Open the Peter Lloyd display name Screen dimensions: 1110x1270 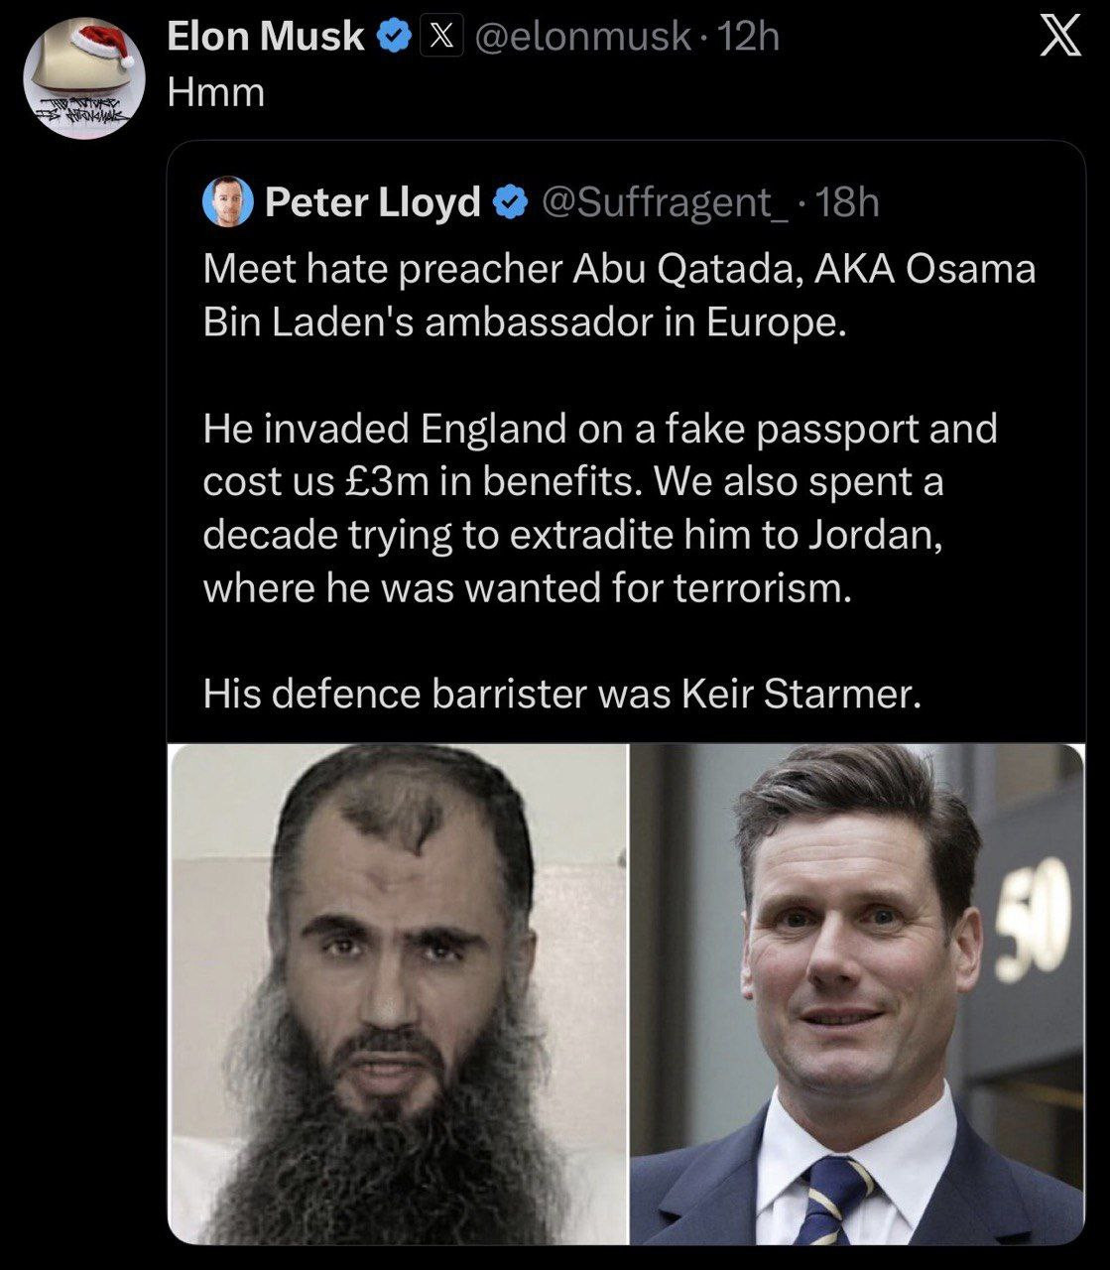pos(372,202)
